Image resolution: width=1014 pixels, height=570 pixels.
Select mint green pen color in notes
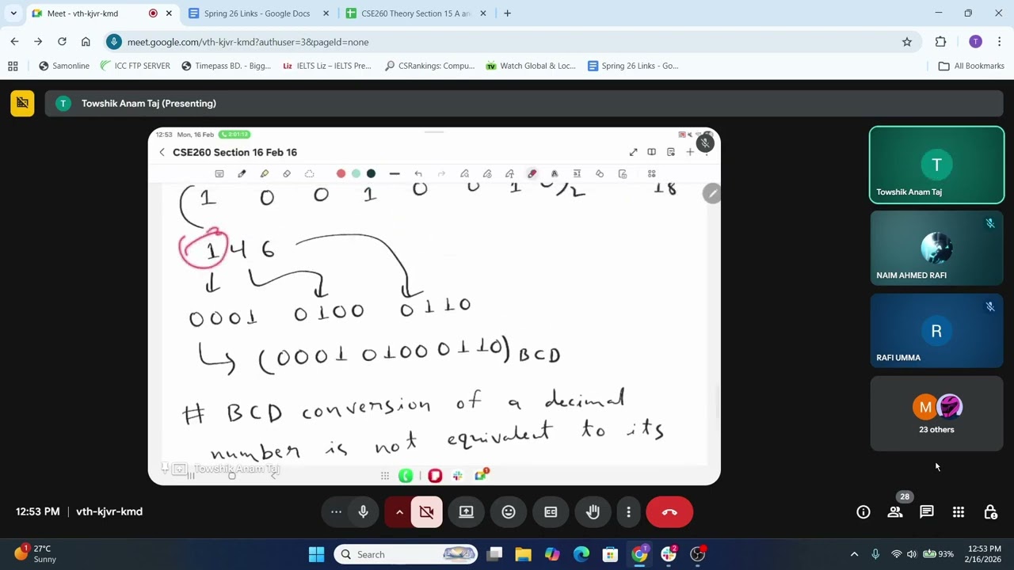point(356,174)
